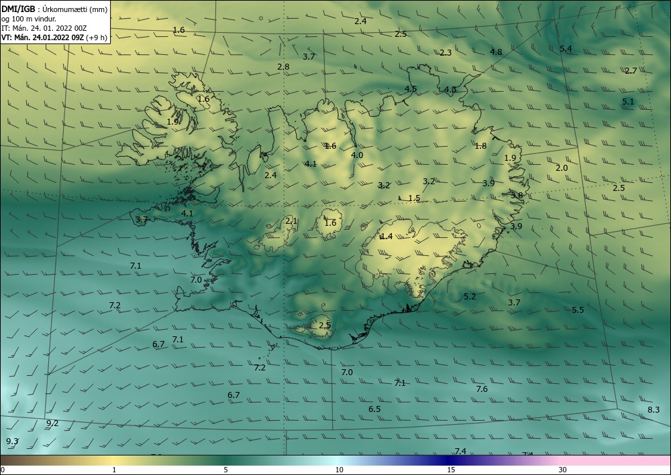This screenshot has height=475, width=671.
Task: Click the color scale label 10
Action: pyautogui.click(x=339, y=470)
